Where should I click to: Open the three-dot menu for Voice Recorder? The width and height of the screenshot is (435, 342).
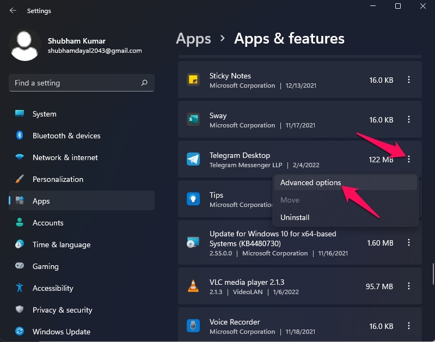click(409, 326)
